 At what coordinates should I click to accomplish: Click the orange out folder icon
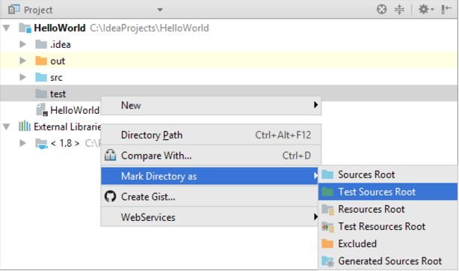coord(41,61)
